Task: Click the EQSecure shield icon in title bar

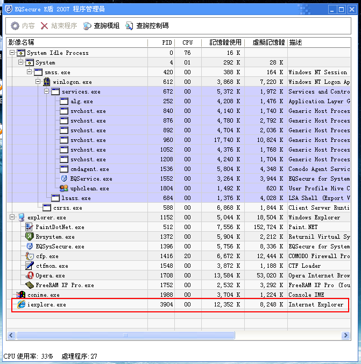Action: pos(9,9)
